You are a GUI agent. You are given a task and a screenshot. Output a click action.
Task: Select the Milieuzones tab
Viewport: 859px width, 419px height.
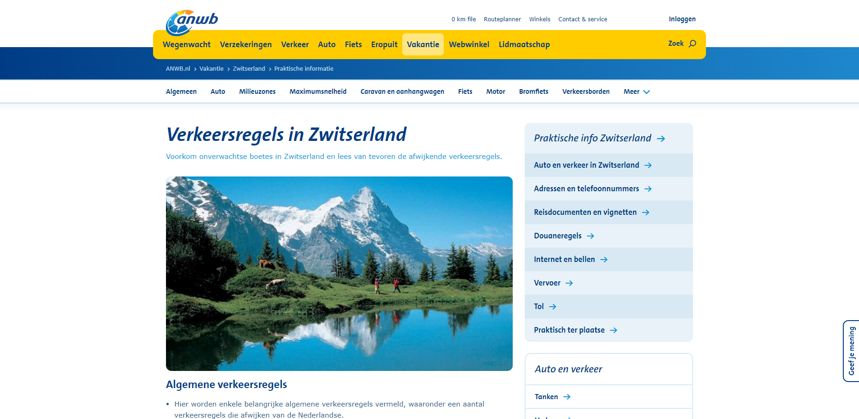[257, 92]
